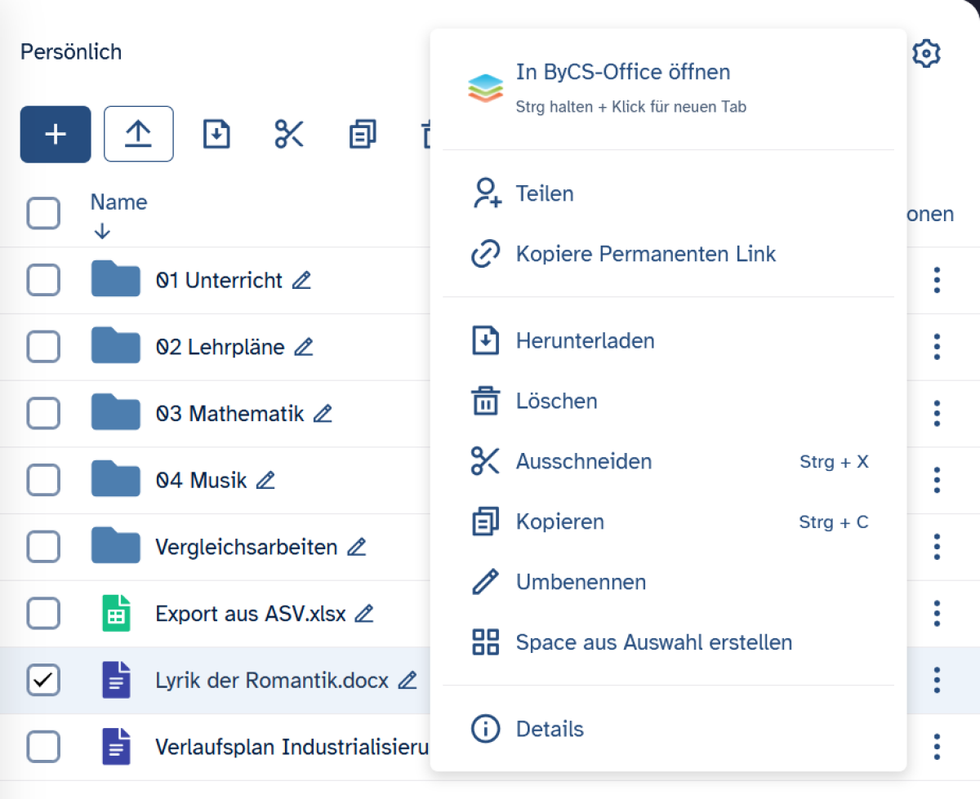Click Kopiere Permanenten Link option
Viewport: 980px width, 799px height.
(x=645, y=255)
